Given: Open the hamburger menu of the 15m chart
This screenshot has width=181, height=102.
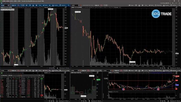Looking at the screenshot, I should click(68, 5).
